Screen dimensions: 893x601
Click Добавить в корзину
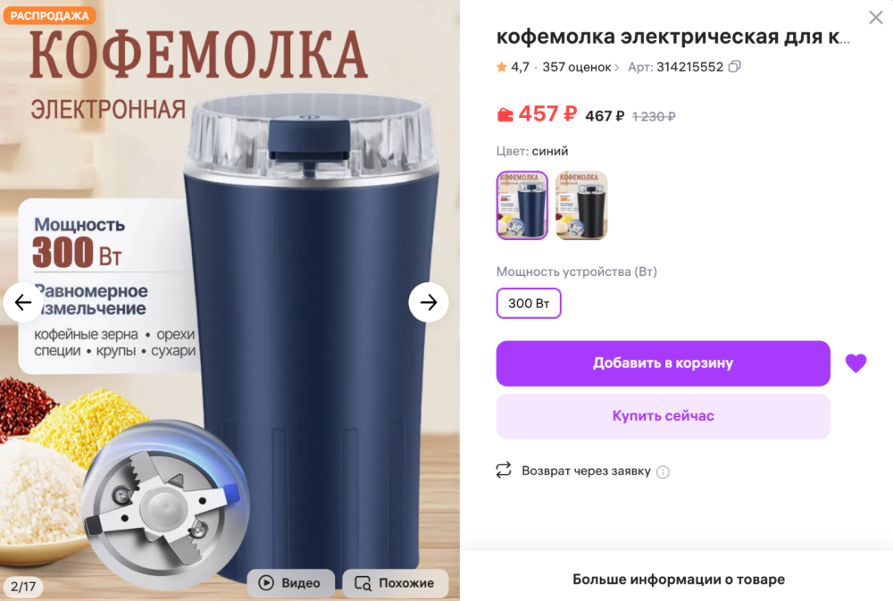click(663, 363)
